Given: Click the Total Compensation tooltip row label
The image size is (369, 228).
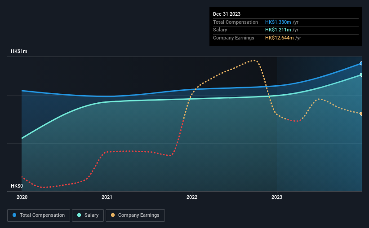Looking at the screenshot, I should tap(236, 22).
